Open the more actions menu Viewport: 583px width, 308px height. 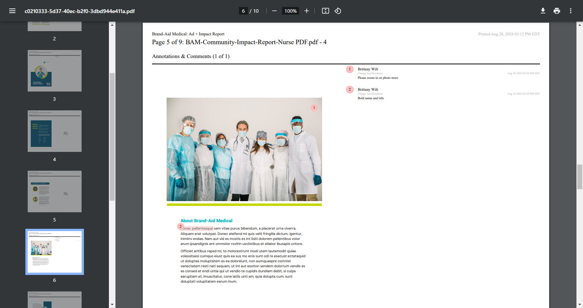(571, 11)
